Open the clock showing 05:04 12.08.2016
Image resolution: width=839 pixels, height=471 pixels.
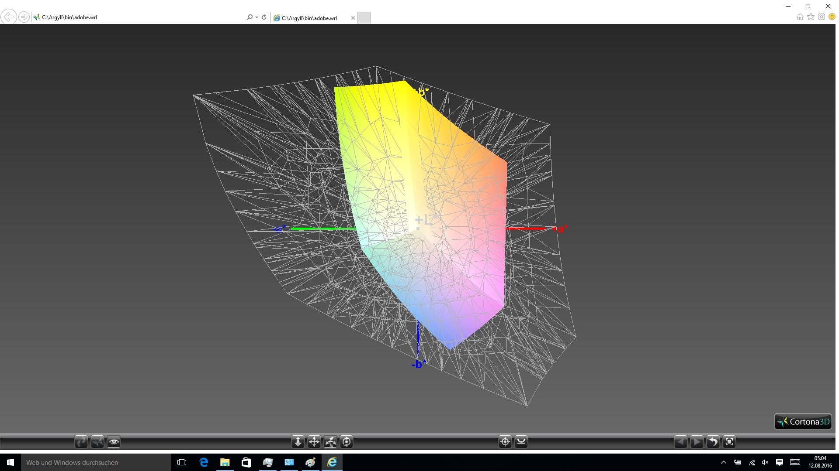820,462
